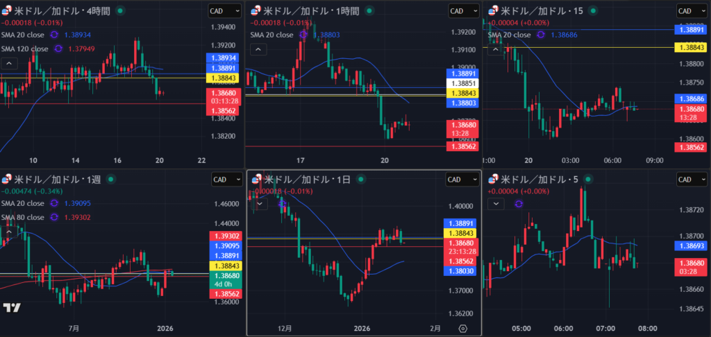Open chart settings gear on daily chart
711x337 pixels.
point(464,328)
